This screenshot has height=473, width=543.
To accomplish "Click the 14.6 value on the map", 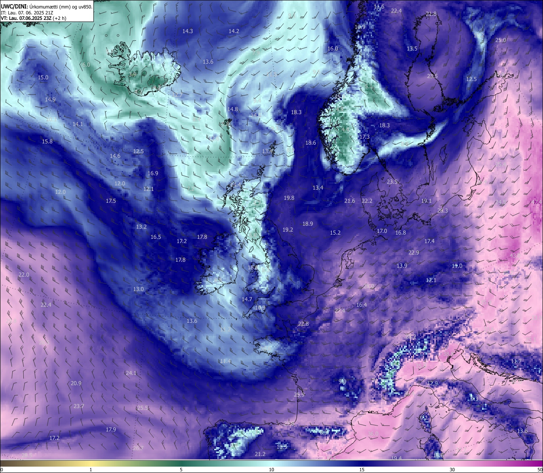I will tap(115, 156).
